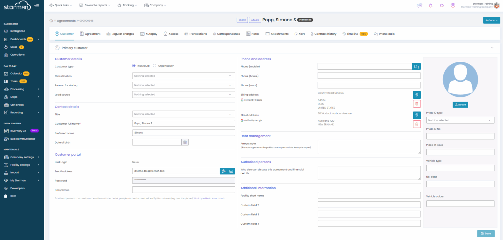Open the Lead source dropdown
Image resolution: width=503 pixels, height=240 pixels.
[x=184, y=94]
